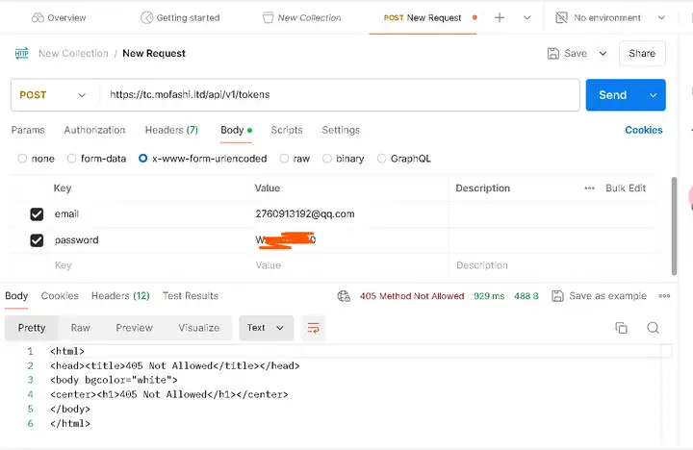Open the Test Results response tab
The height and width of the screenshot is (450, 693).
click(191, 296)
